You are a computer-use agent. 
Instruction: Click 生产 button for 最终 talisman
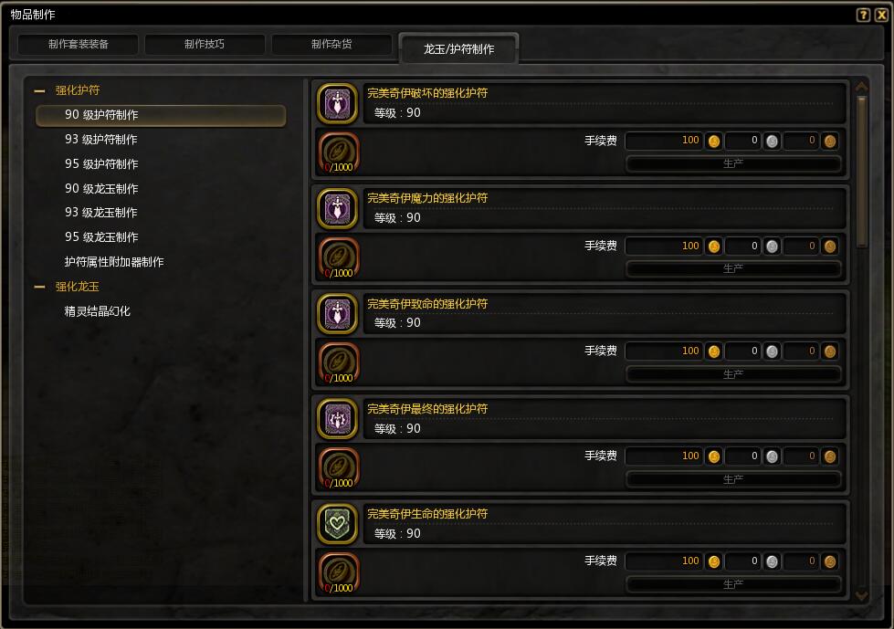733,479
